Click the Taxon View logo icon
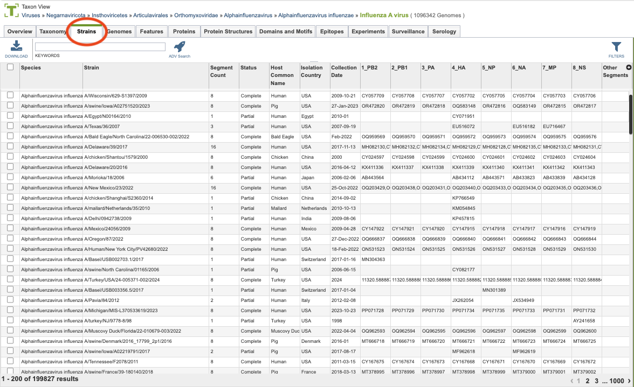 [x=11, y=10]
